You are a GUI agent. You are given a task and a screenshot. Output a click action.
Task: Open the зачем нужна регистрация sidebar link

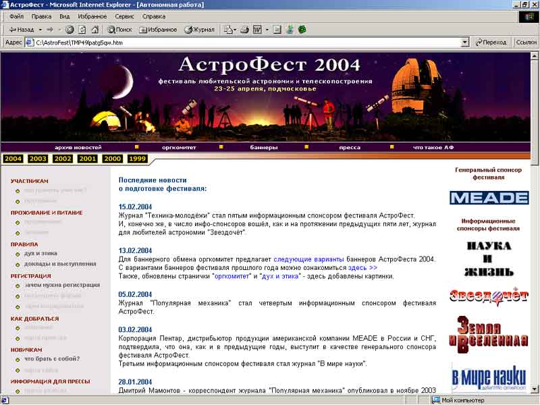(62, 285)
